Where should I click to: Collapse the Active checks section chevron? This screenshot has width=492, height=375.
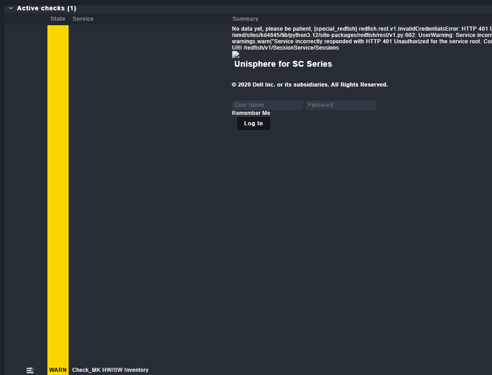point(11,8)
